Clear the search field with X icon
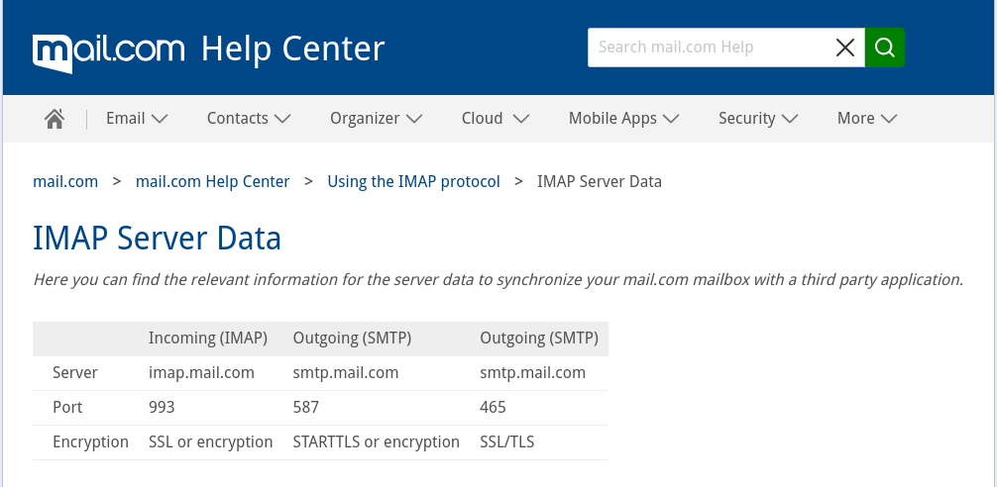Viewport: 997px width, 487px height. pyautogui.click(x=844, y=48)
